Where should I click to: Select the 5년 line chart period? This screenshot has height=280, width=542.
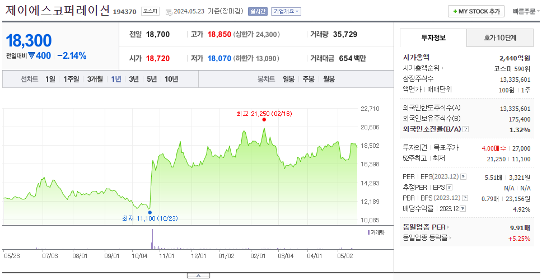tap(152, 79)
